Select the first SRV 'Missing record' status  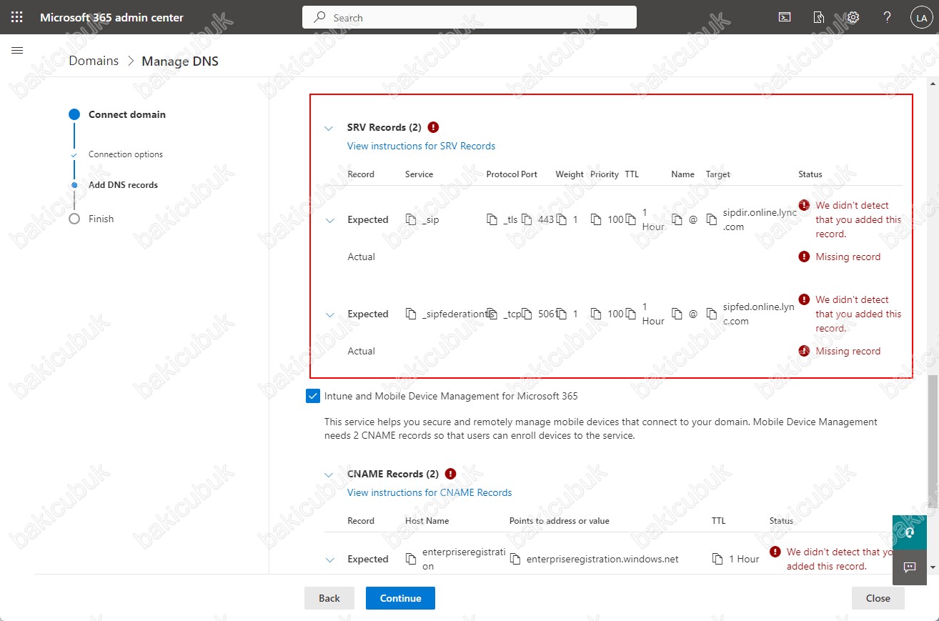click(848, 257)
